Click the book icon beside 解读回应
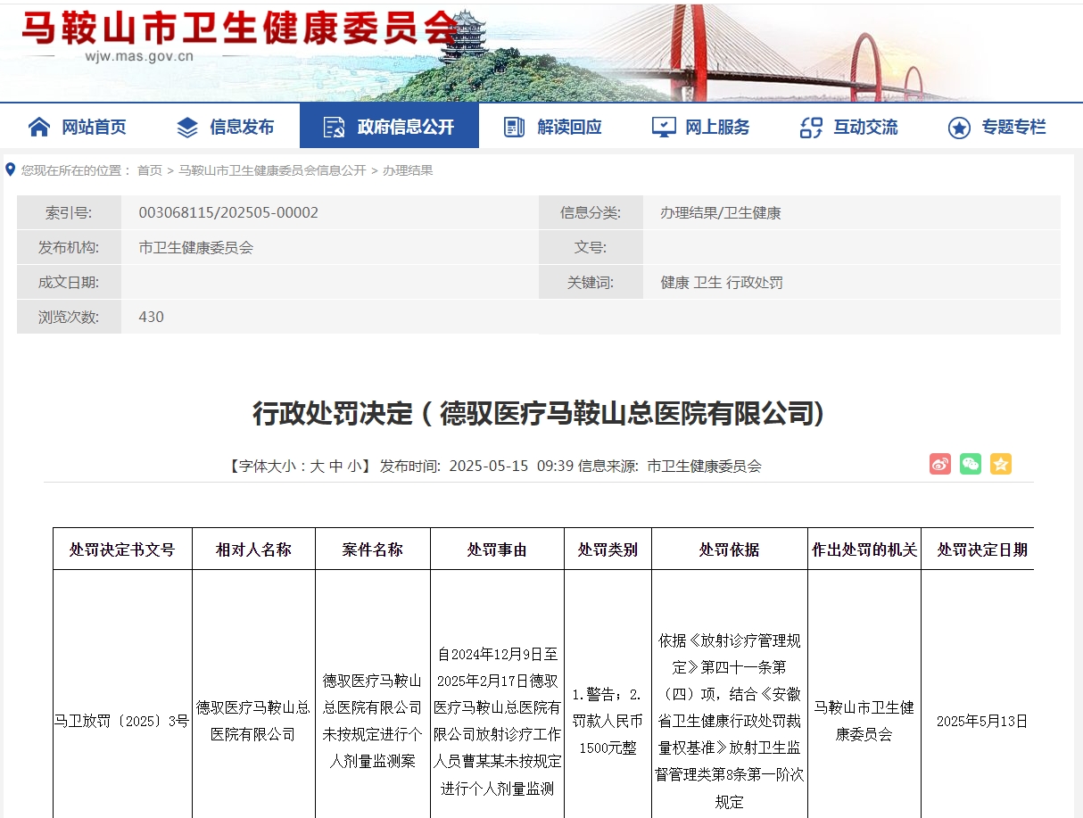Viewport: 1083px width, 818px height. (x=514, y=127)
